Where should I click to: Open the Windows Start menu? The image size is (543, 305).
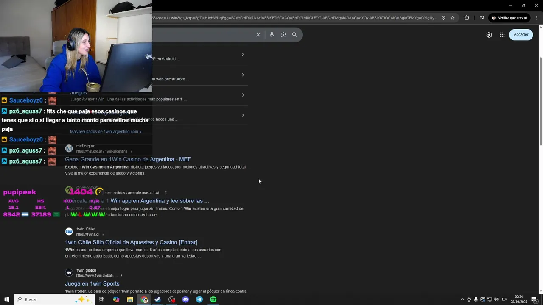tap(7, 299)
